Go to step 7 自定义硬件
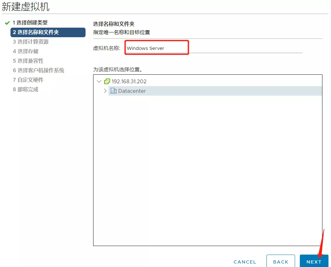 (28, 80)
